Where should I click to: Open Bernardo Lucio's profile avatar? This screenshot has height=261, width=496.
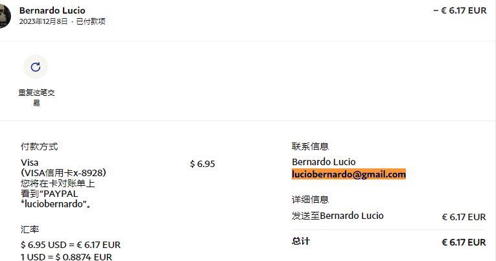coord(5,16)
